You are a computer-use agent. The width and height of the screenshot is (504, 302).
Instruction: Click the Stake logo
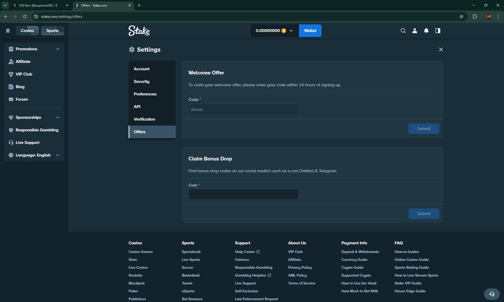[139, 31]
